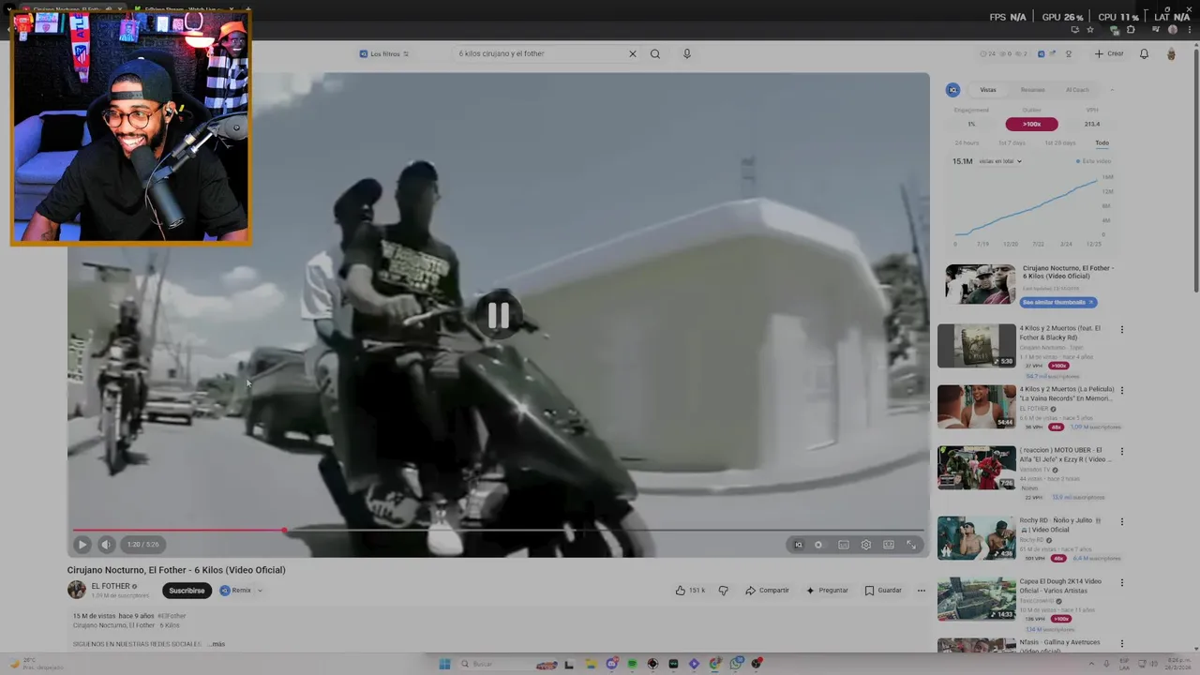Open the Remix dropdown arrow

click(260, 591)
